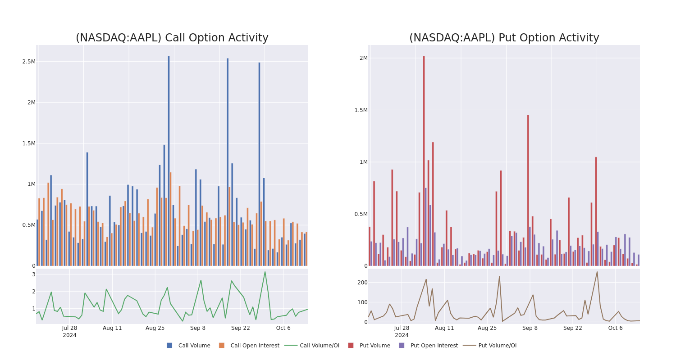Click the tallest blue call volume bar
This screenshot has height=360, width=676.
coord(169,161)
